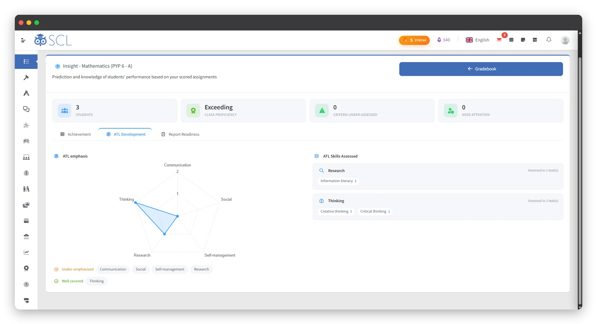
Task: Click the 'Assessed in 2 task(s)' text
Action: point(543,201)
